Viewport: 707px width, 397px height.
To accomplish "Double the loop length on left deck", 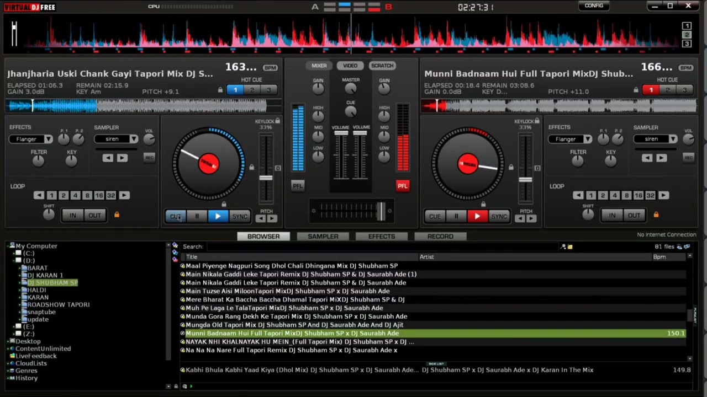I will pos(124,195).
